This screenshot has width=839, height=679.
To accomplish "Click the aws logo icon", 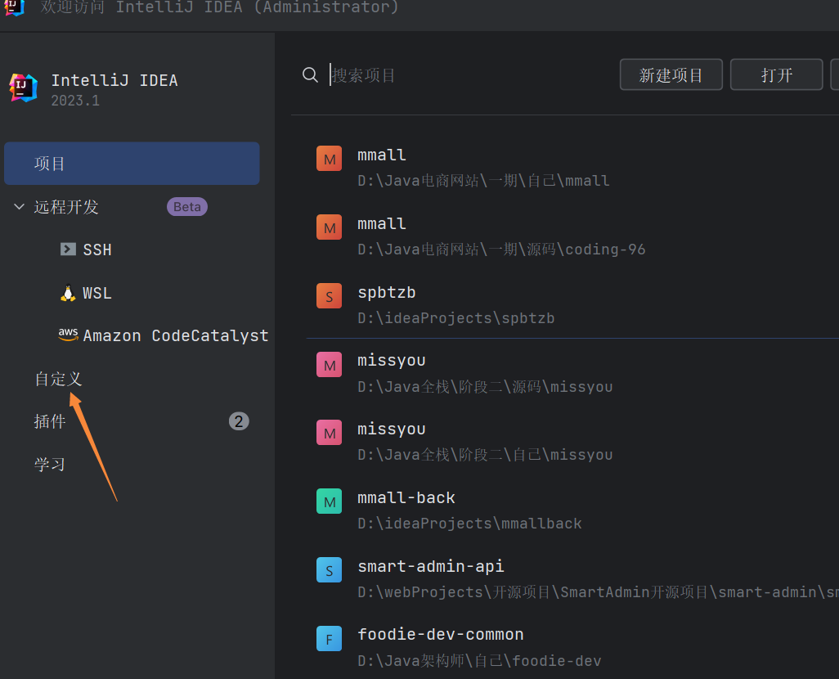I will tap(68, 335).
